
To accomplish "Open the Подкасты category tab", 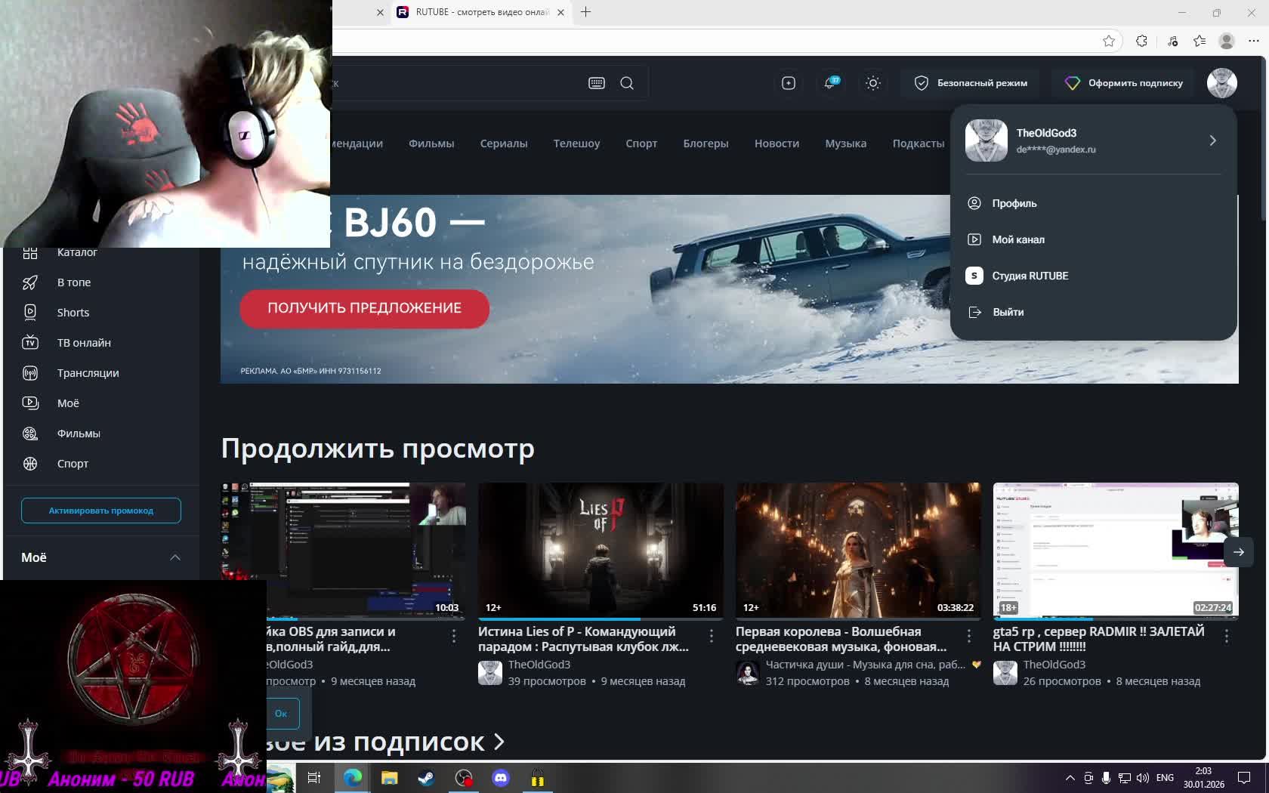I will [x=919, y=143].
